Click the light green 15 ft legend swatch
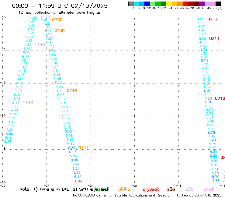 (153, 4)
